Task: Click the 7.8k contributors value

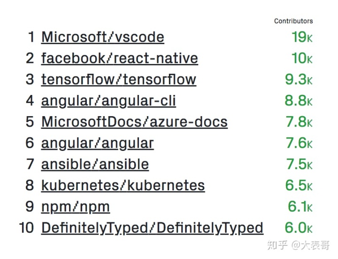Action: click(x=299, y=122)
